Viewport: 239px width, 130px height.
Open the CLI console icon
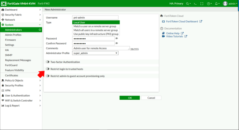coord(195,4)
